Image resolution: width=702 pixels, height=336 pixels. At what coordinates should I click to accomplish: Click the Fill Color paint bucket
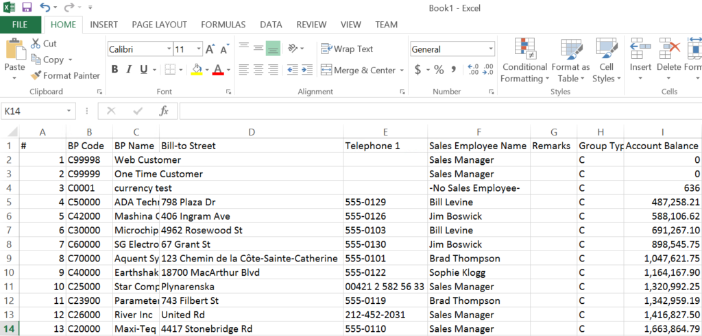197,70
